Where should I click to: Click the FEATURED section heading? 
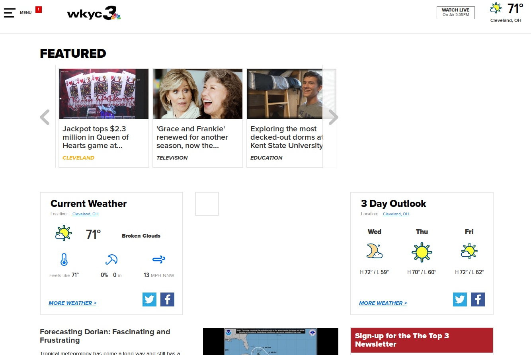73,53
